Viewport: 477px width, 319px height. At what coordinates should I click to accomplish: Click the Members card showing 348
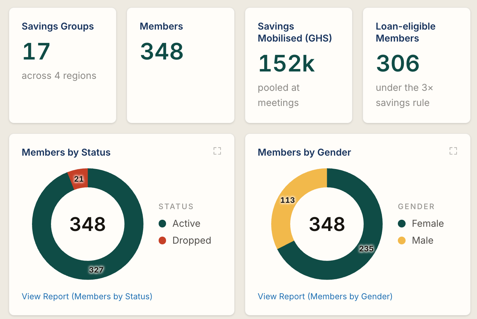click(x=180, y=65)
